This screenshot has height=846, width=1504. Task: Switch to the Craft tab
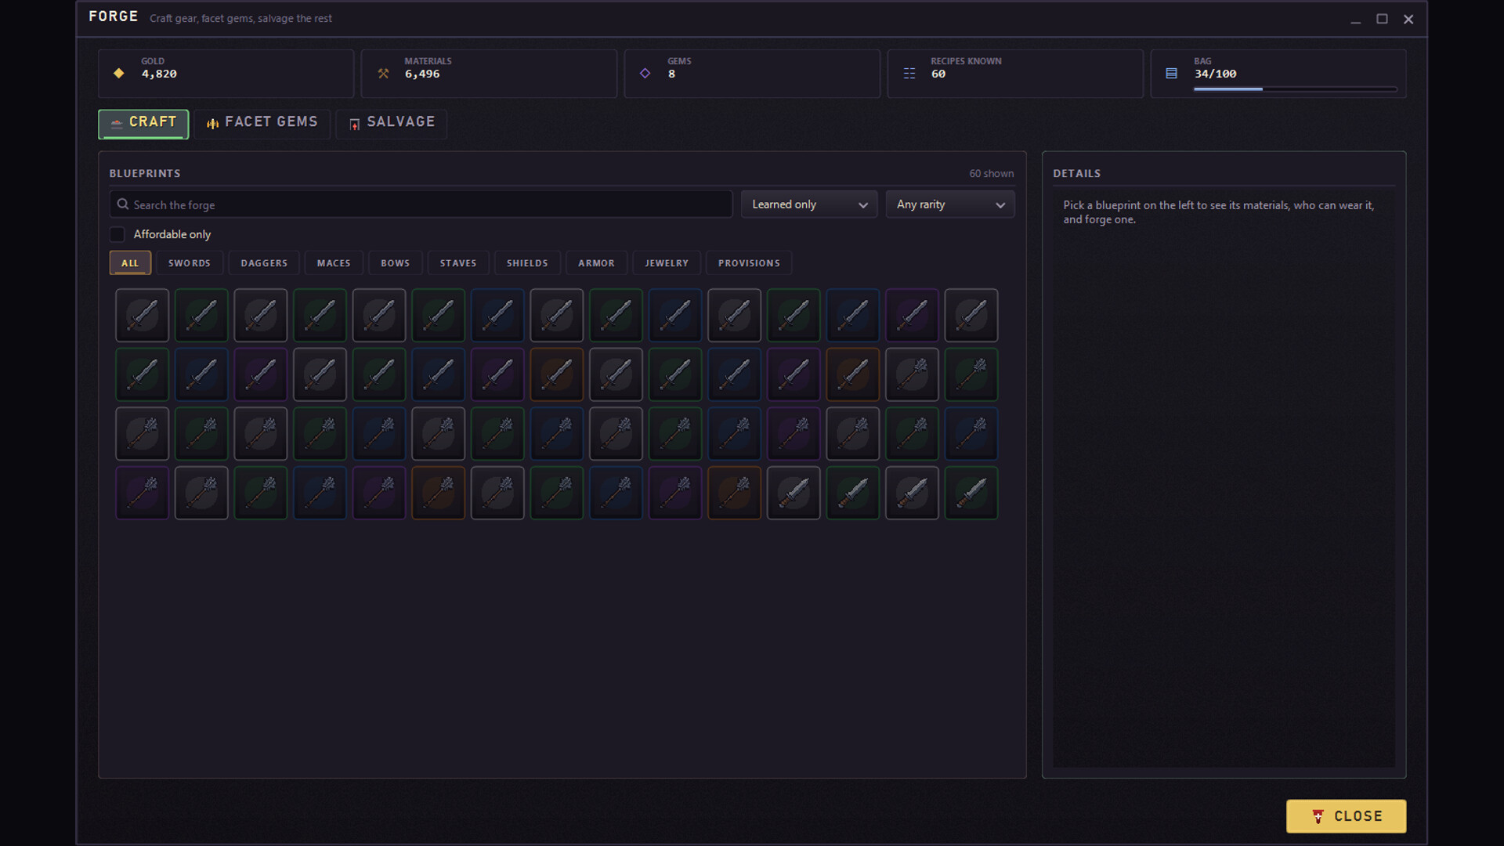[143, 124]
